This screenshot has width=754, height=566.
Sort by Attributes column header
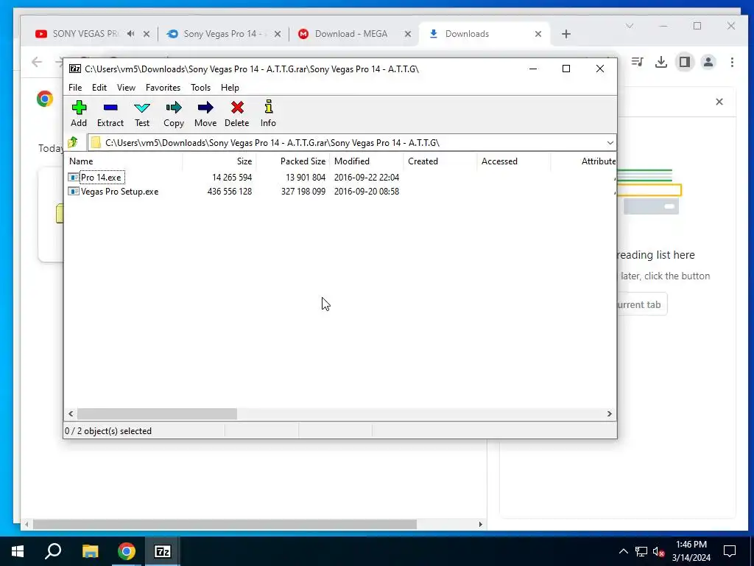(583, 161)
